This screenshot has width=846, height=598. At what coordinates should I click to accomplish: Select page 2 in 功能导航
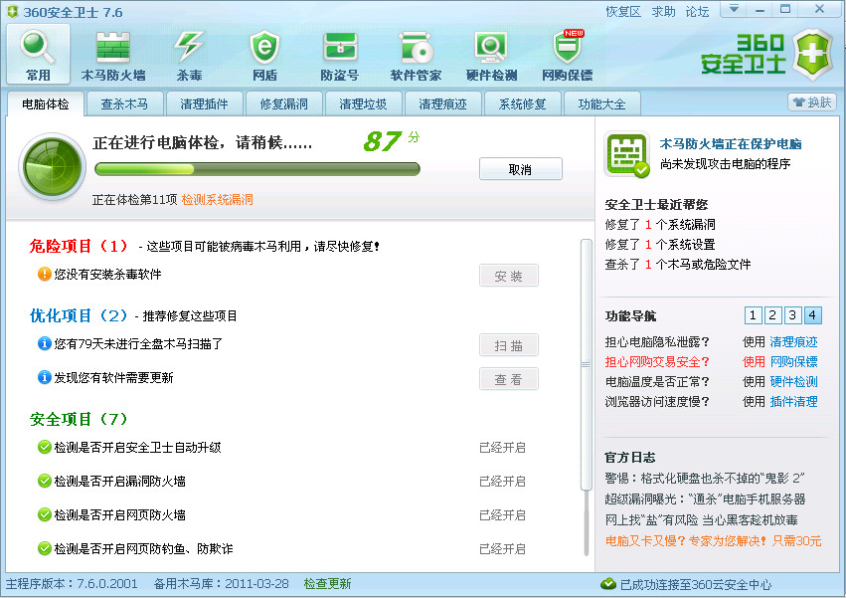[x=772, y=315]
